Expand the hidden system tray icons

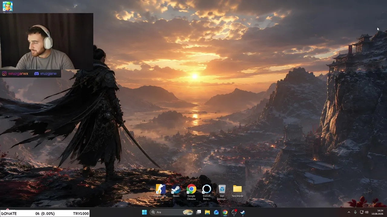349,212
